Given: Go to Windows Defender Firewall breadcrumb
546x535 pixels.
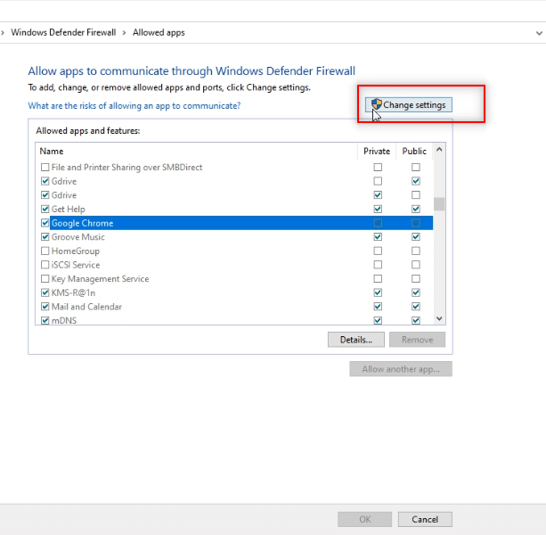Looking at the screenshot, I should click(x=63, y=32).
